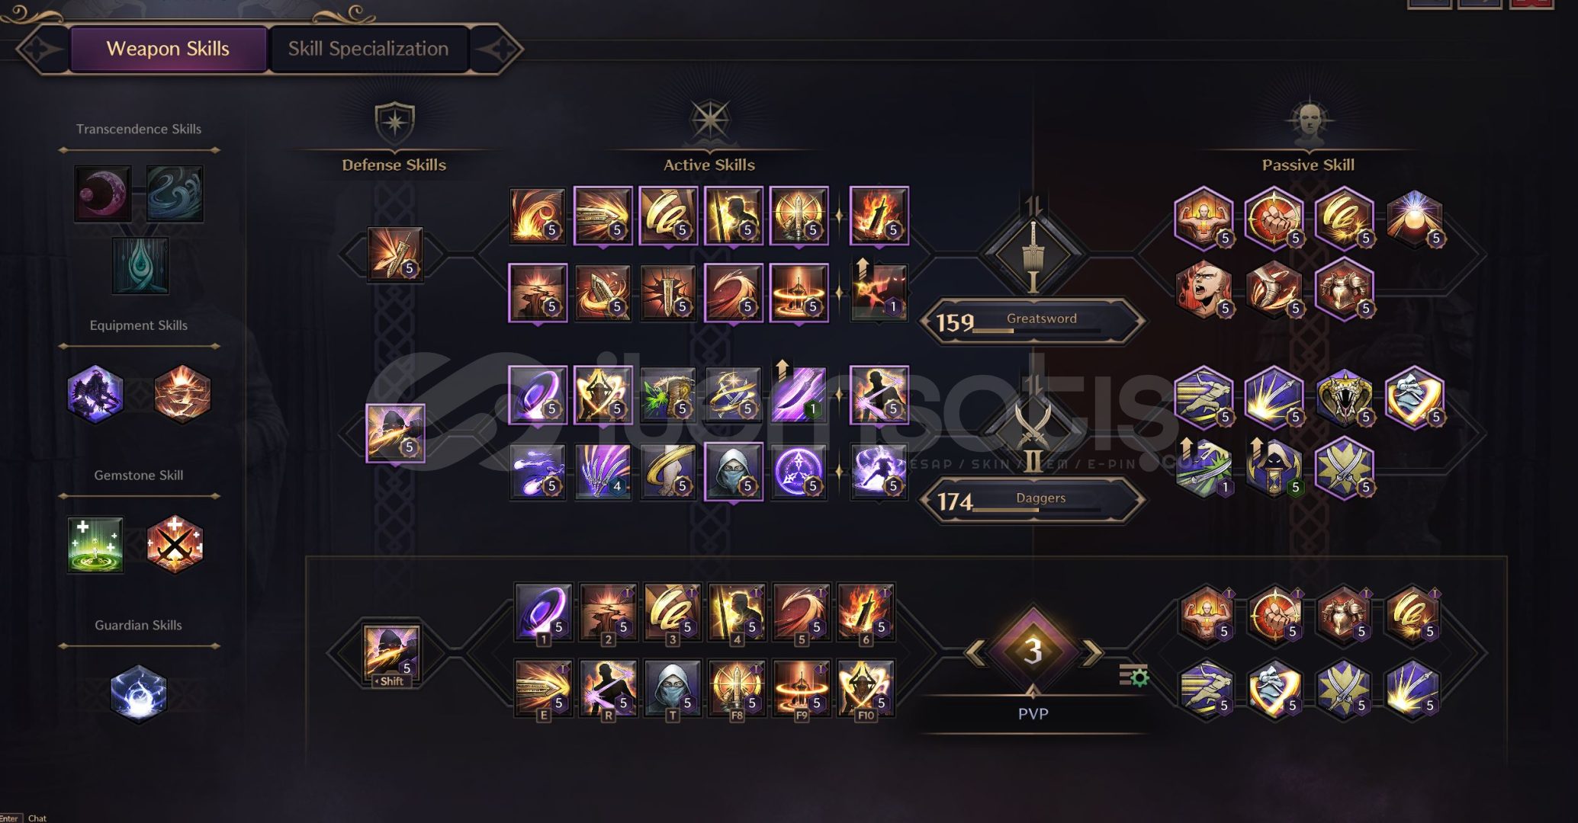Switch to the Skill Specialization tab
Image resolution: width=1578 pixels, height=823 pixels.
368,49
